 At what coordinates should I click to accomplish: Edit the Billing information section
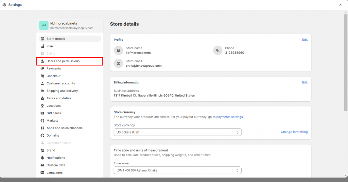305,82
